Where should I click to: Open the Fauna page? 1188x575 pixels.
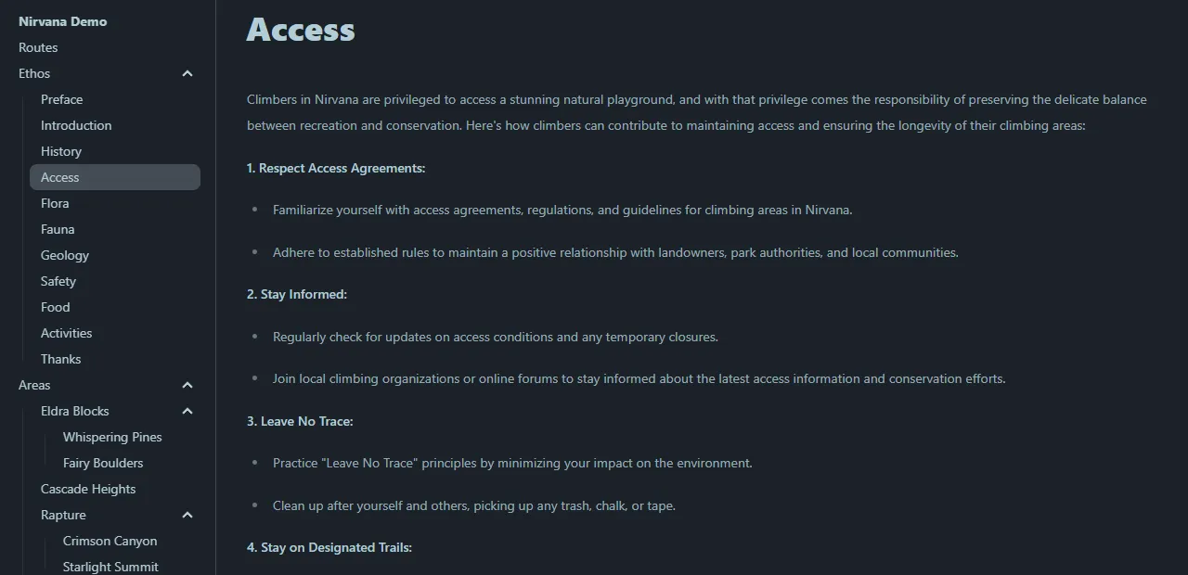point(58,229)
